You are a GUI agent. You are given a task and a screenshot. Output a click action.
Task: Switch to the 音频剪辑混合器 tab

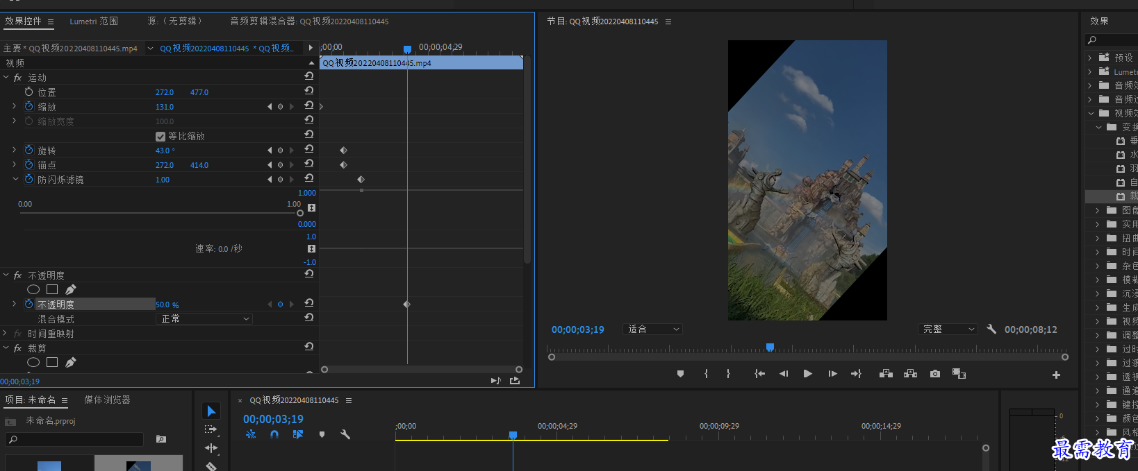coord(309,22)
